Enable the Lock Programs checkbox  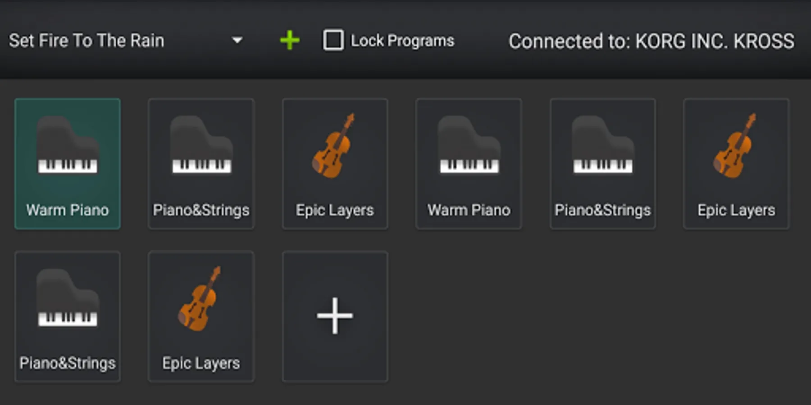333,40
